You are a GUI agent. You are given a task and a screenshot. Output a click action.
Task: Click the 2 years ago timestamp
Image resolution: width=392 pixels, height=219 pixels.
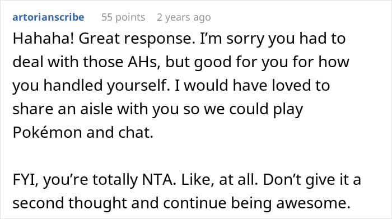(x=184, y=17)
